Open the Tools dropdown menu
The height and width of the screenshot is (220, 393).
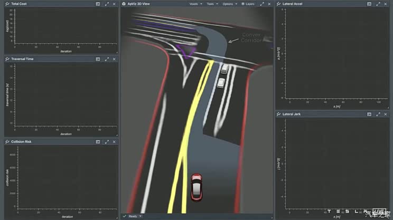[x=212, y=4]
